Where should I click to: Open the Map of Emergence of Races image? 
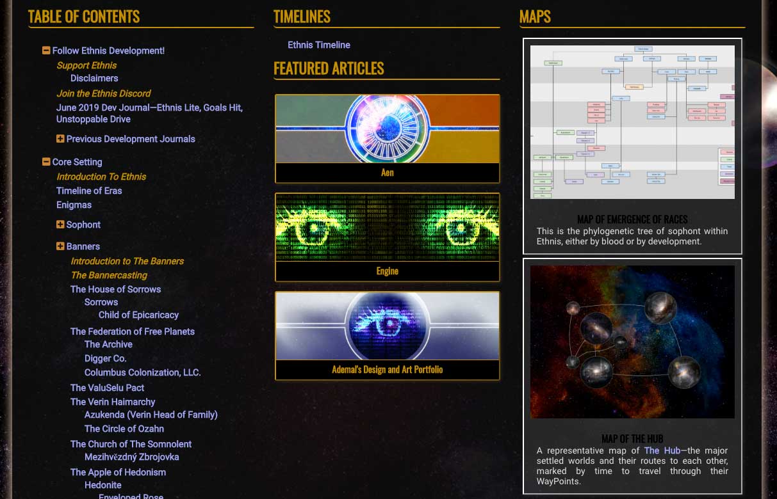(632, 122)
